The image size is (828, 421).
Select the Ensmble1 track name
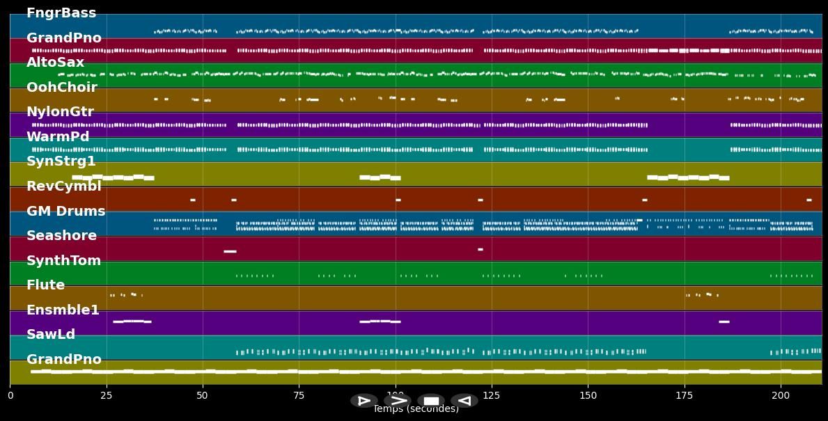tap(63, 310)
